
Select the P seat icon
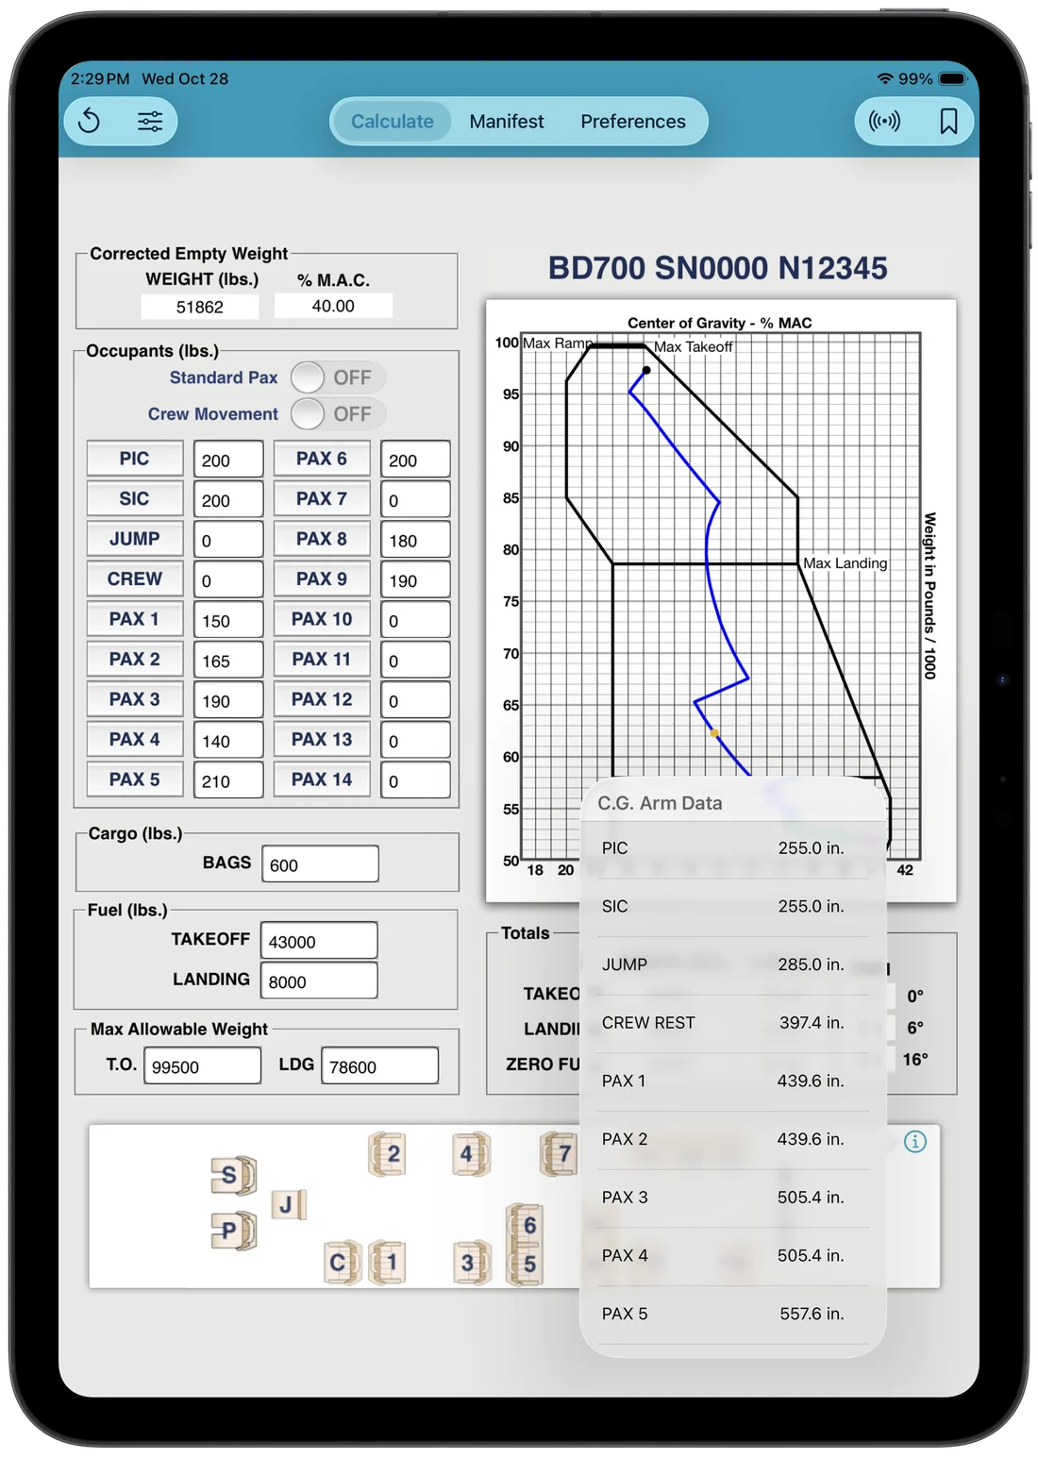pos(233,1231)
